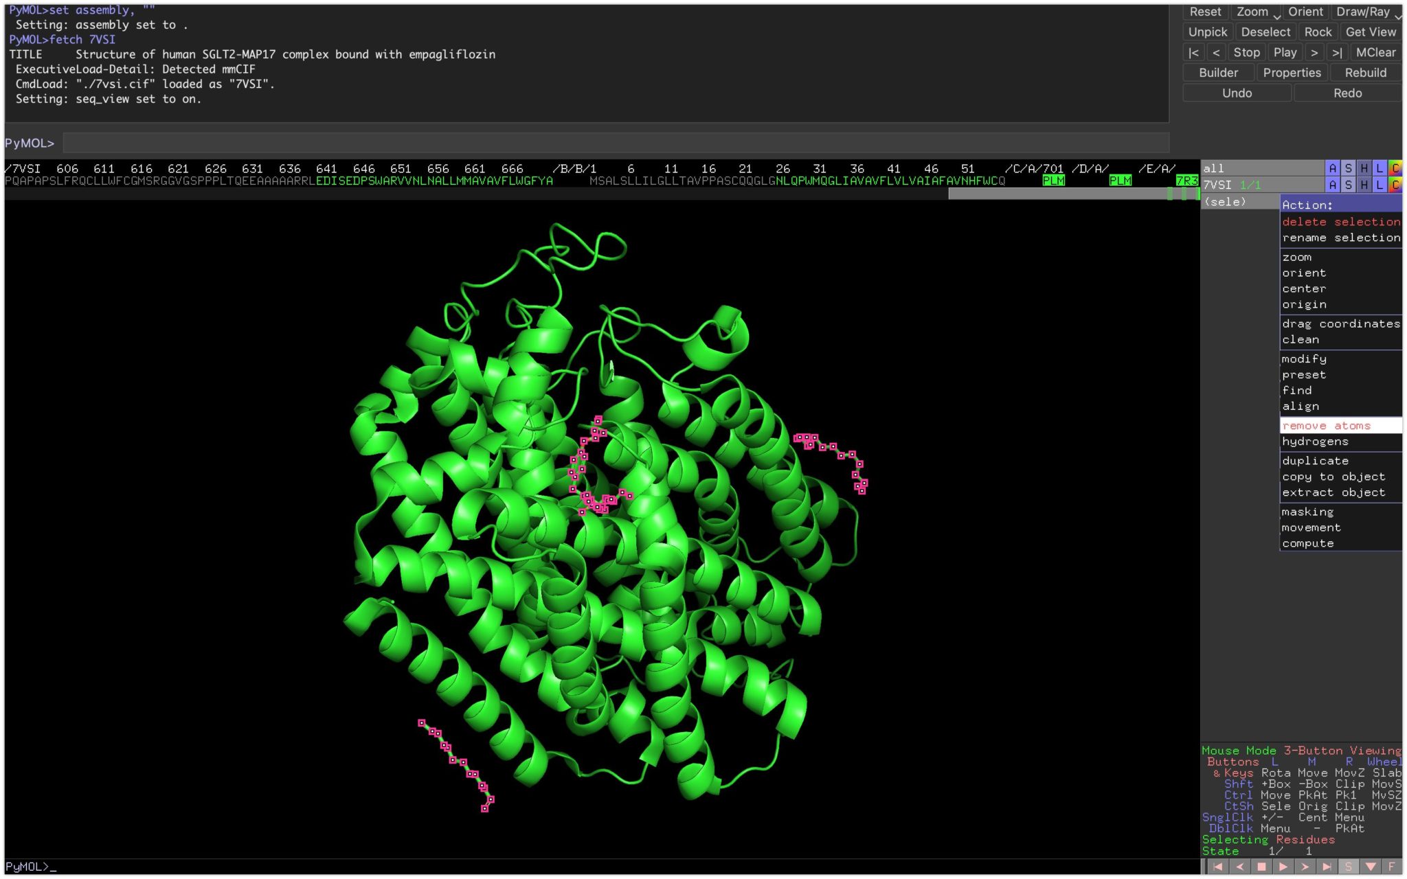Select 'remove atoms' from the Action menu
Screen dimensions: 1407x879
pyautogui.click(x=1326, y=426)
